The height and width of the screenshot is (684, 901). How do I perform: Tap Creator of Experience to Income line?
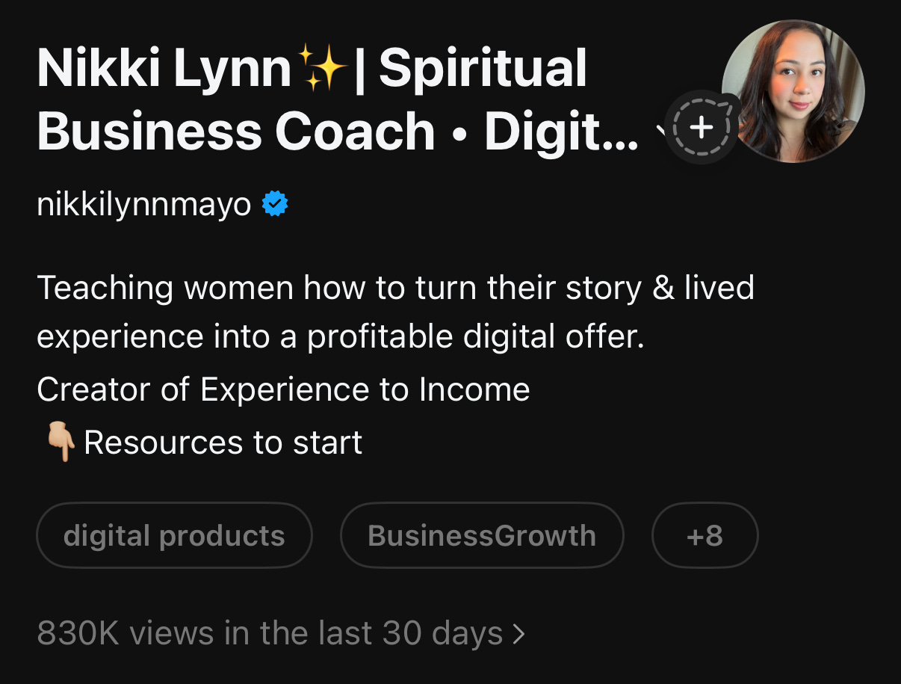[x=283, y=389]
